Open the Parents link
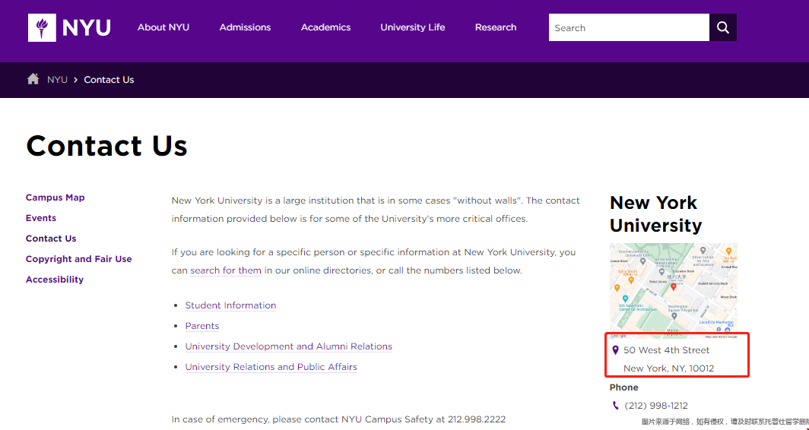 pyautogui.click(x=202, y=326)
